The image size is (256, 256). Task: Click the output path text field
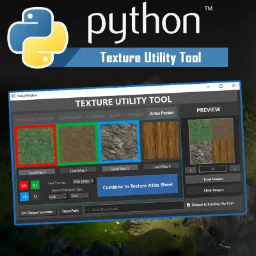134,207
